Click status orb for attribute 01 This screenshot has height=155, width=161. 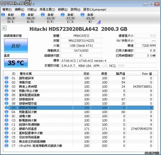[7, 78]
